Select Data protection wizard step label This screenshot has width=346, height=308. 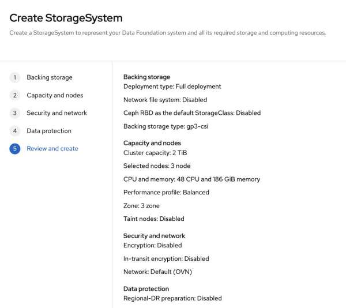[49, 131]
